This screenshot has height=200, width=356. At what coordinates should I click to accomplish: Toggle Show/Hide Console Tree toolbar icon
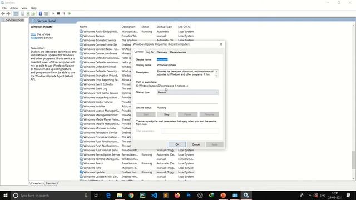[16, 13]
